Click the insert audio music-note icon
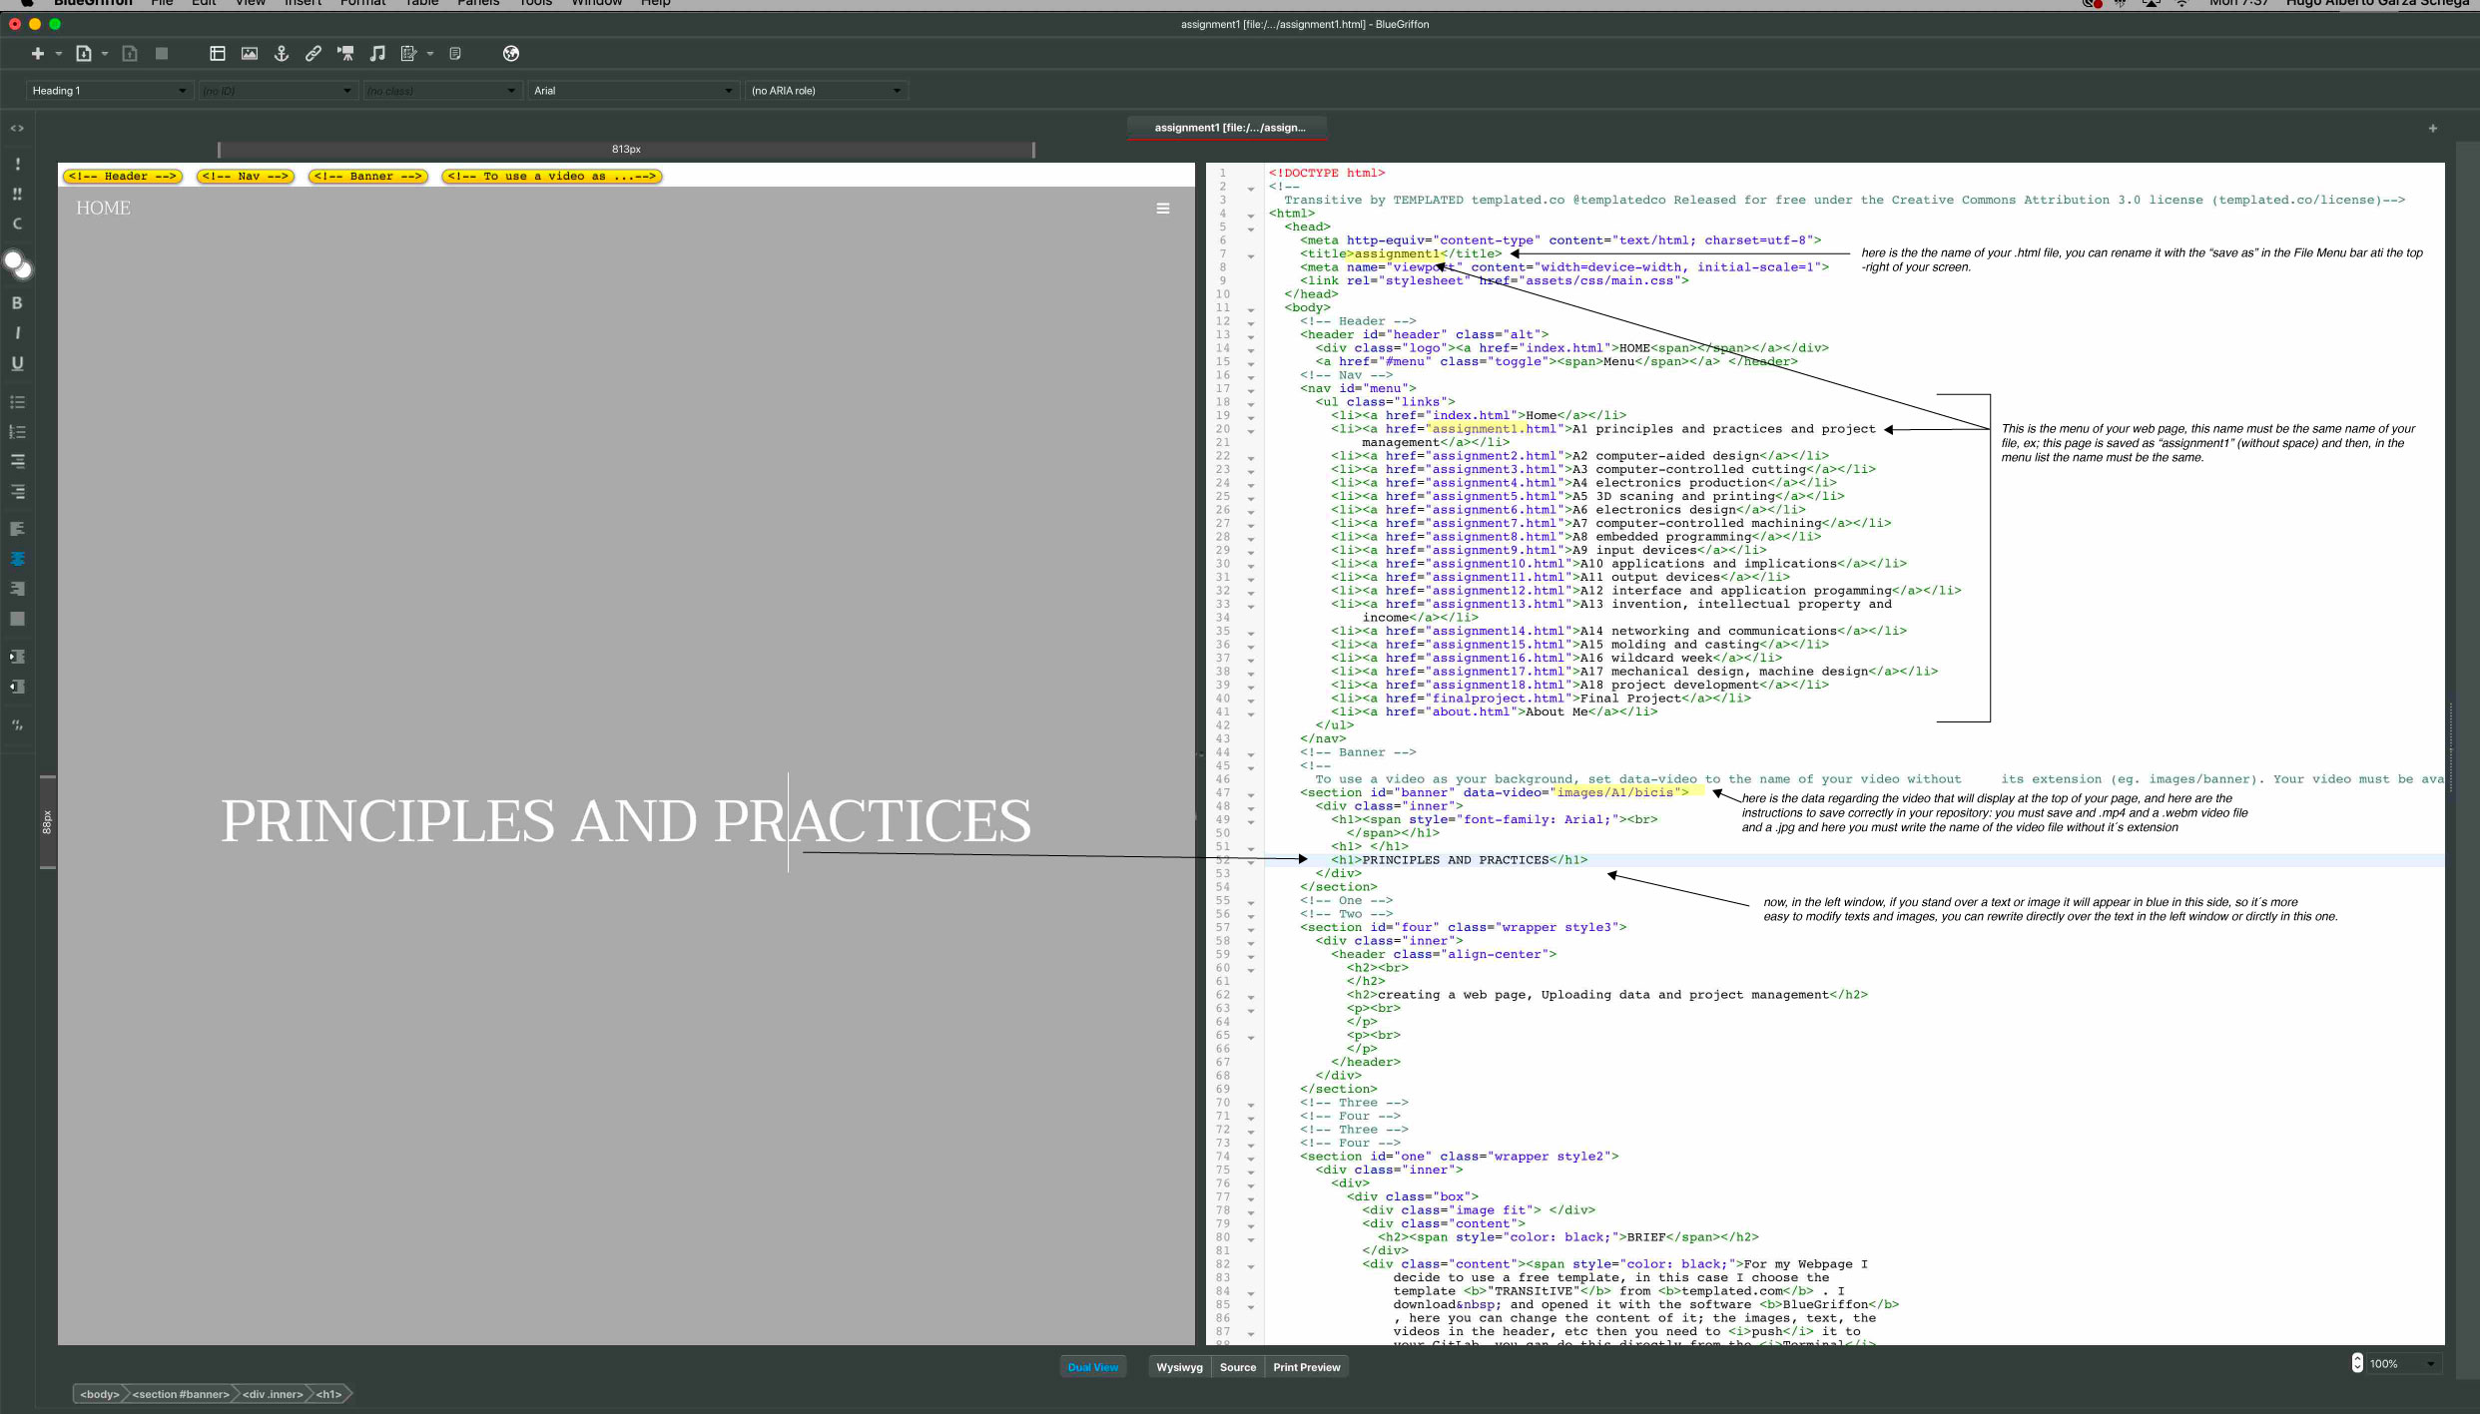Image resolution: width=2480 pixels, height=1414 pixels. [x=377, y=54]
